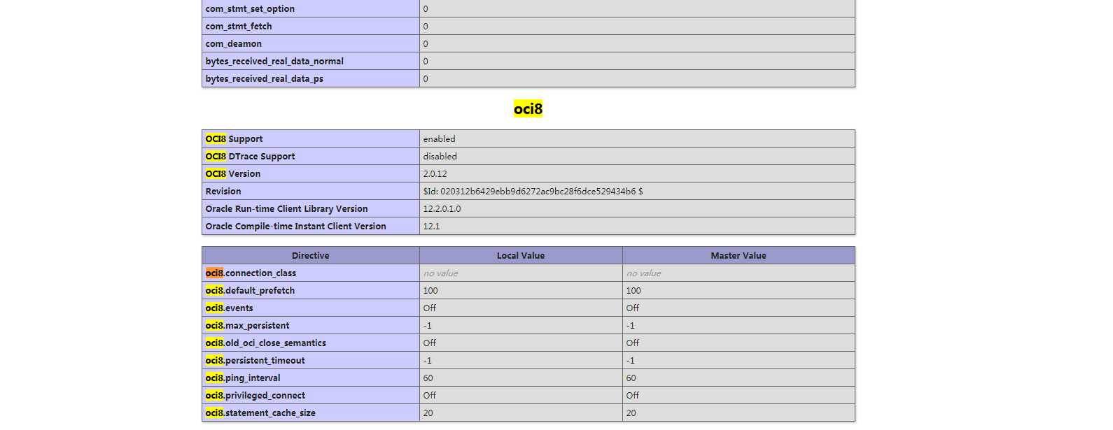Image resolution: width=1113 pixels, height=430 pixels.
Task: Select the Directive column header
Action: pyautogui.click(x=311, y=255)
